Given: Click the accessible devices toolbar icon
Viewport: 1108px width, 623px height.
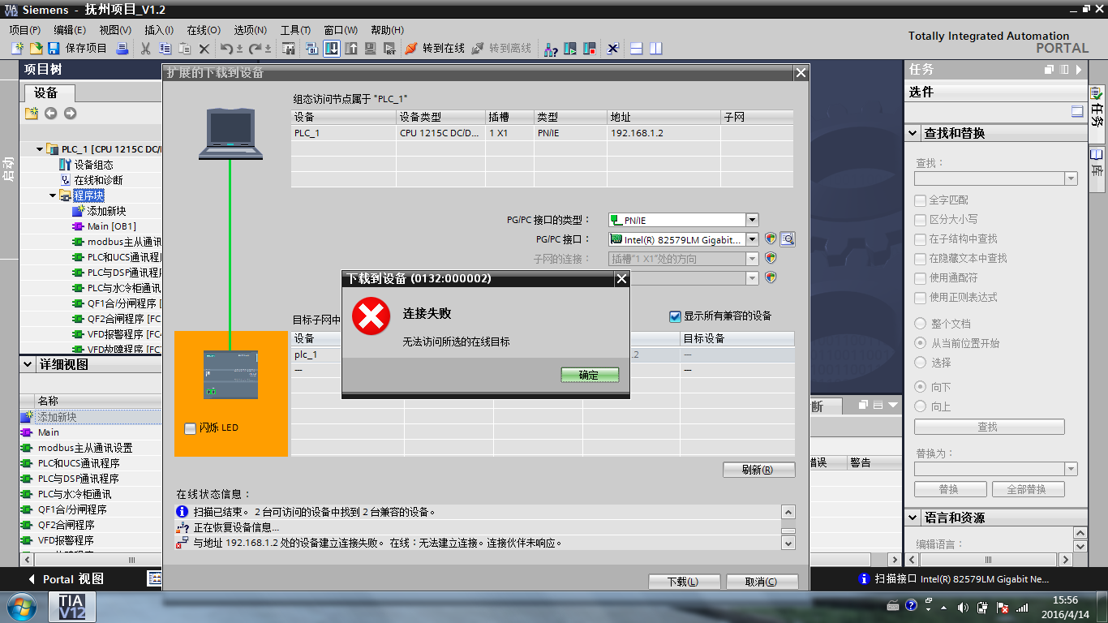Looking at the screenshot, I should [x=551, y=49].
